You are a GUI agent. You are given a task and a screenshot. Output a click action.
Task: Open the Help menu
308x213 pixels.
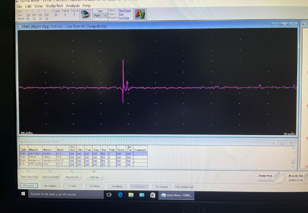click(86, 6)
